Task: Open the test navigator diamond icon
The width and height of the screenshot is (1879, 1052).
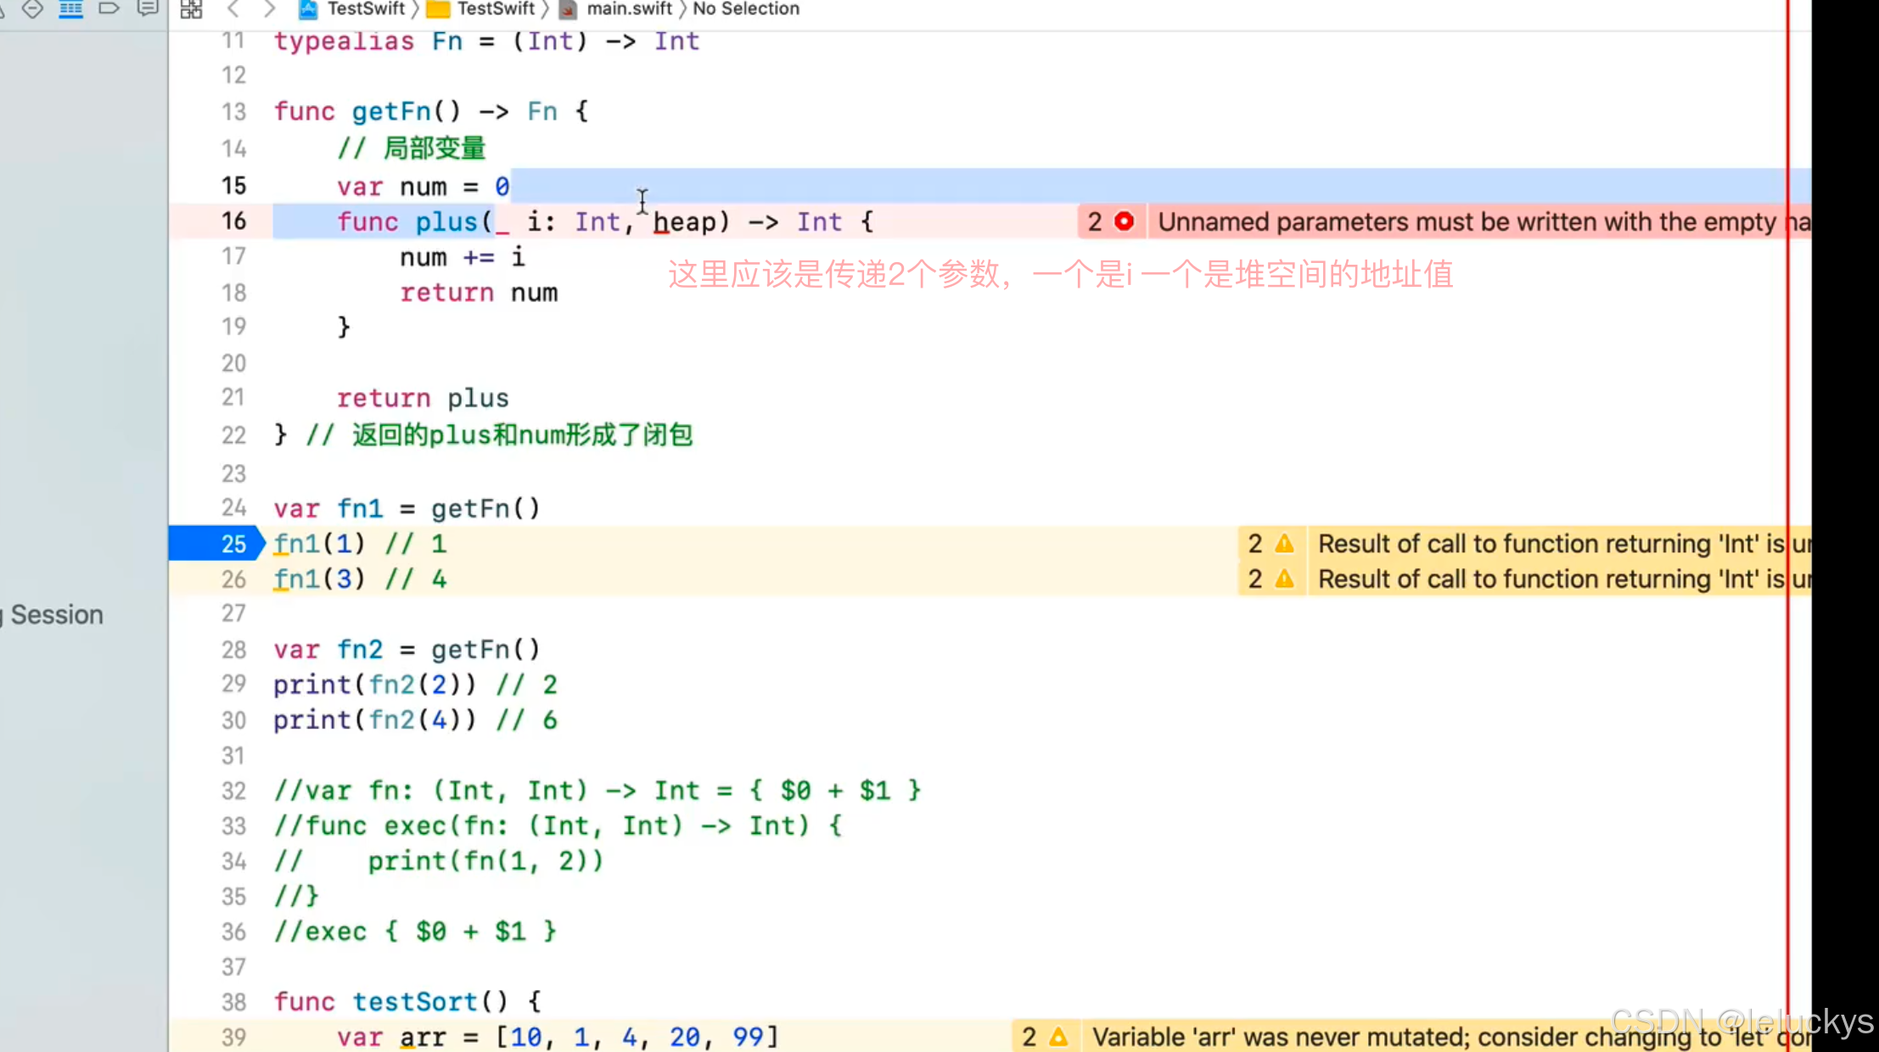Action: (x=32, y=8)
